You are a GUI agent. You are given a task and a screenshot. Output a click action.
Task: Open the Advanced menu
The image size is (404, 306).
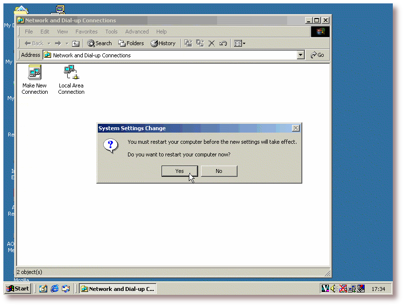tap(137, 32)
